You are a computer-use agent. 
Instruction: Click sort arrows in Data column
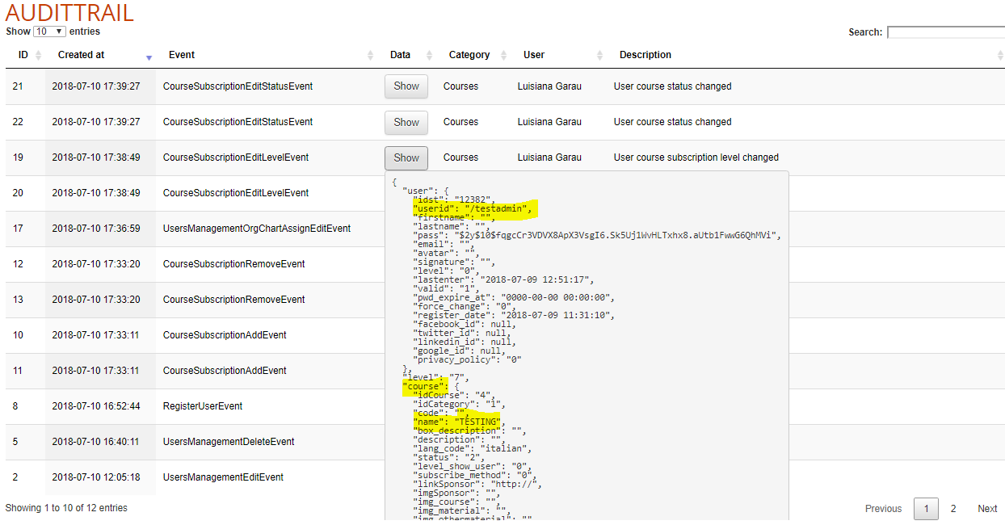point(428,55)
